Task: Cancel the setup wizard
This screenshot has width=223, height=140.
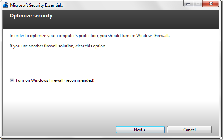Action: click(189, 130)
